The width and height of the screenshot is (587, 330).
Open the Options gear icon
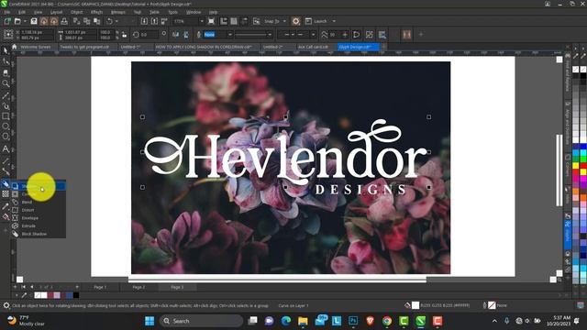(x=295, y=21)
